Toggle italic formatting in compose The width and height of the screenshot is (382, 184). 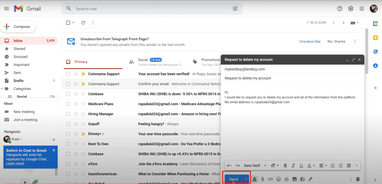(293, 166)
